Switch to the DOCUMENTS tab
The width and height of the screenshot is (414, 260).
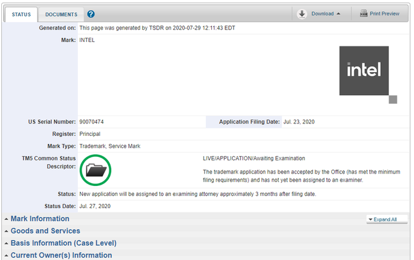tap(61, 15)
